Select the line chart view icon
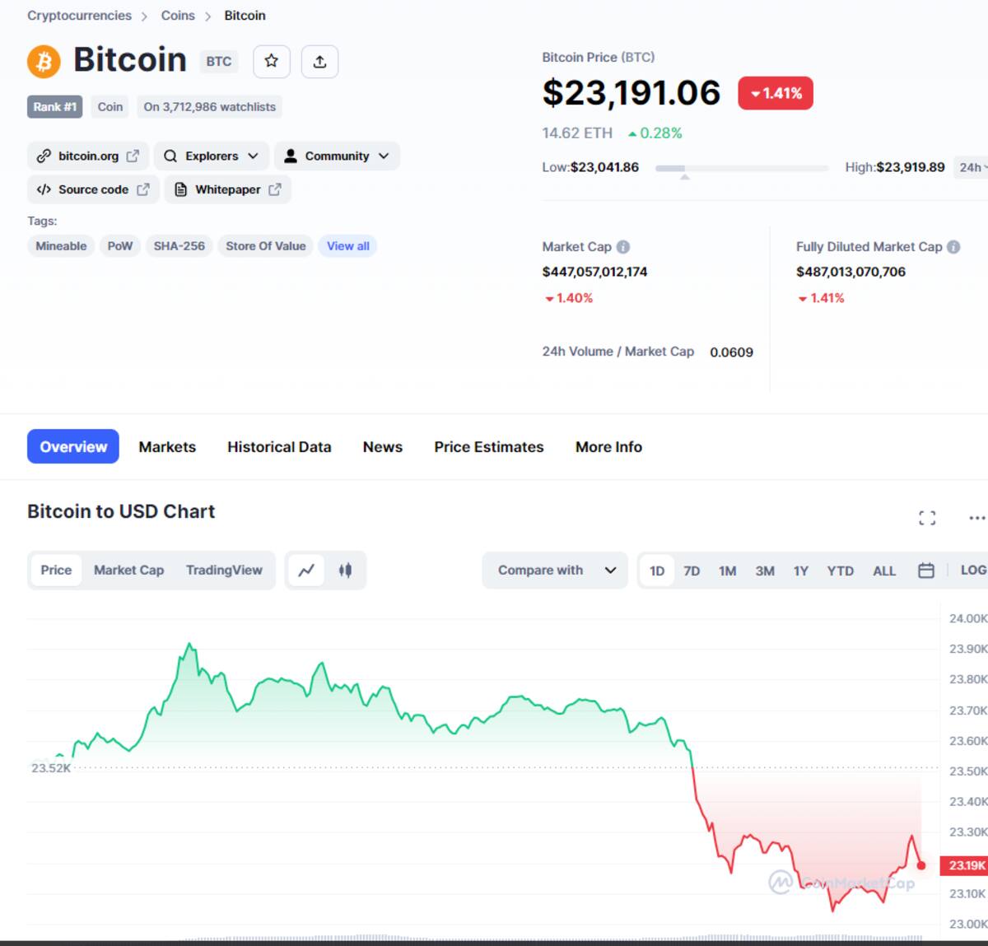988x946 pixels. point(306,570)
